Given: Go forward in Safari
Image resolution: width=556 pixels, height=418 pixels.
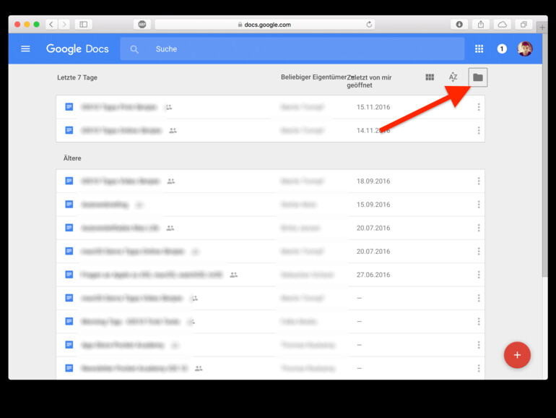Looking at the screenshot, I should pyautogui.click(x=64, y=24).
